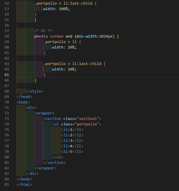Screen dimensions: 179x191
Task: Collapse the fold arrow at line 52
Action: (13, 3)
